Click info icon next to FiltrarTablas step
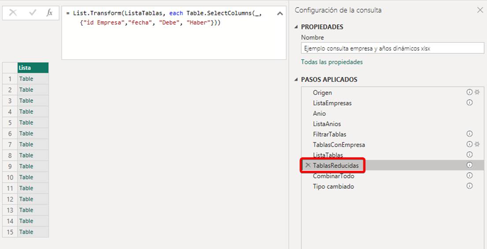This screenshot has width=487, height=249. pos(469,134)
